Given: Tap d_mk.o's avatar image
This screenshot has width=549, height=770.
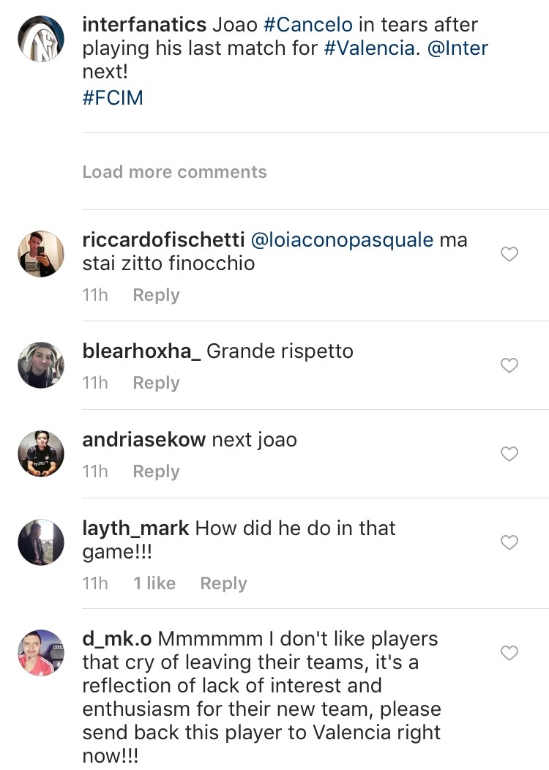Looking at the screenshot, I should (x=41, y=653).
